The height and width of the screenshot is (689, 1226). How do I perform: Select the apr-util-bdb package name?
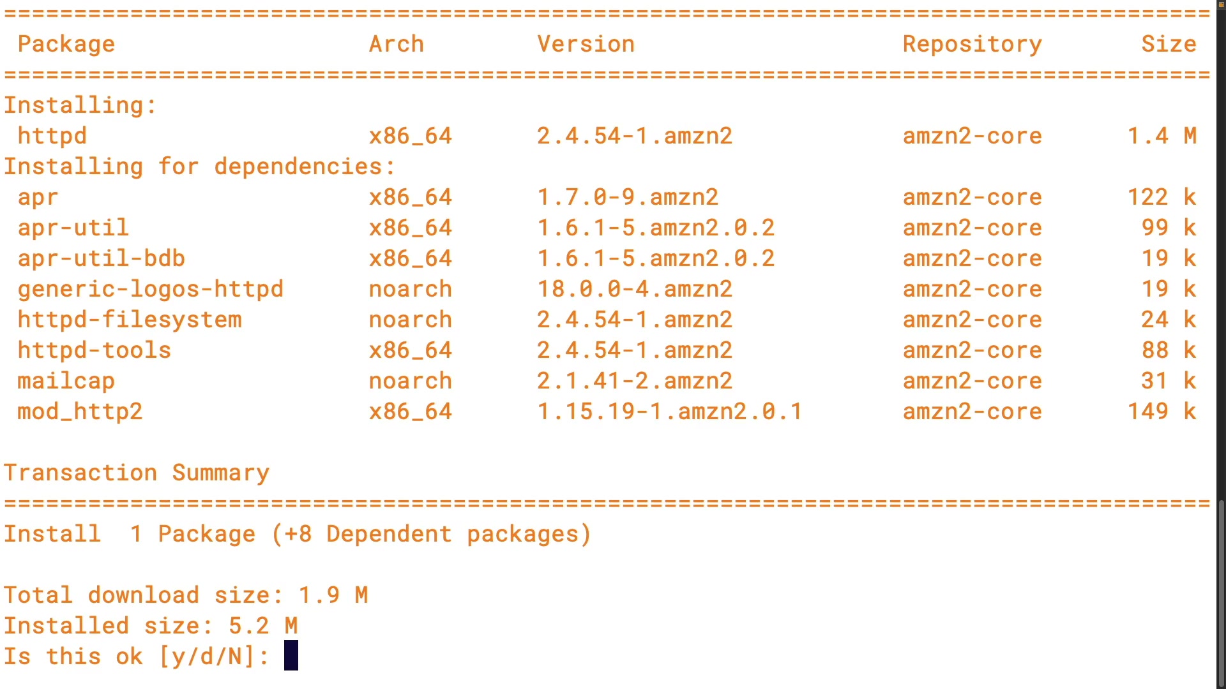[x=101, y=258]
